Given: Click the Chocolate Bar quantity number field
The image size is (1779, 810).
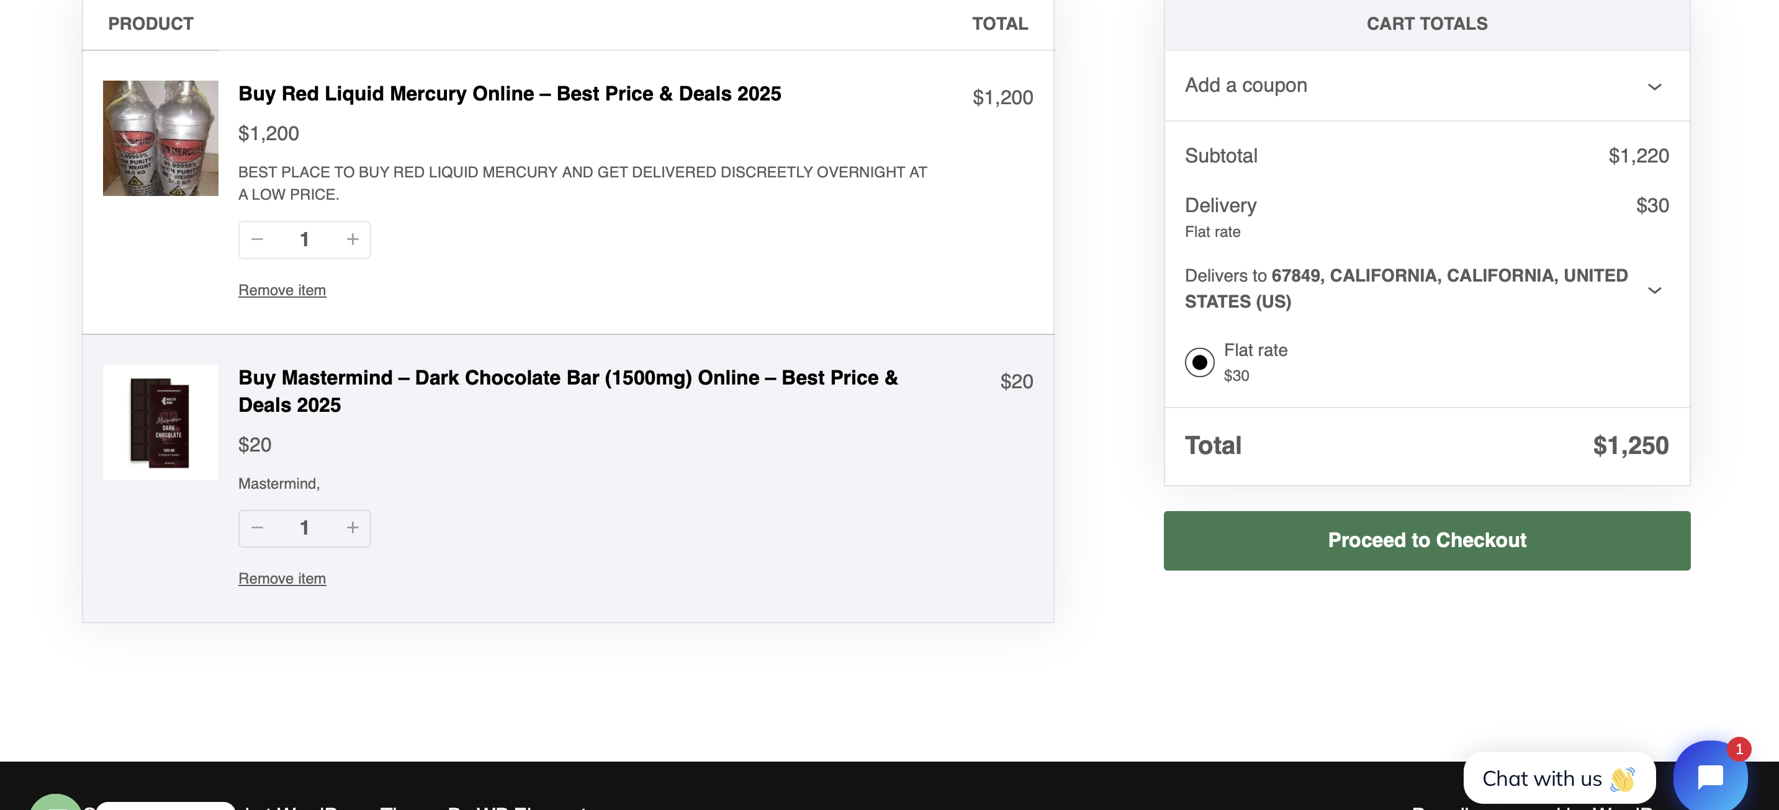Looking at the screenshot, I should tap(305, 528).
